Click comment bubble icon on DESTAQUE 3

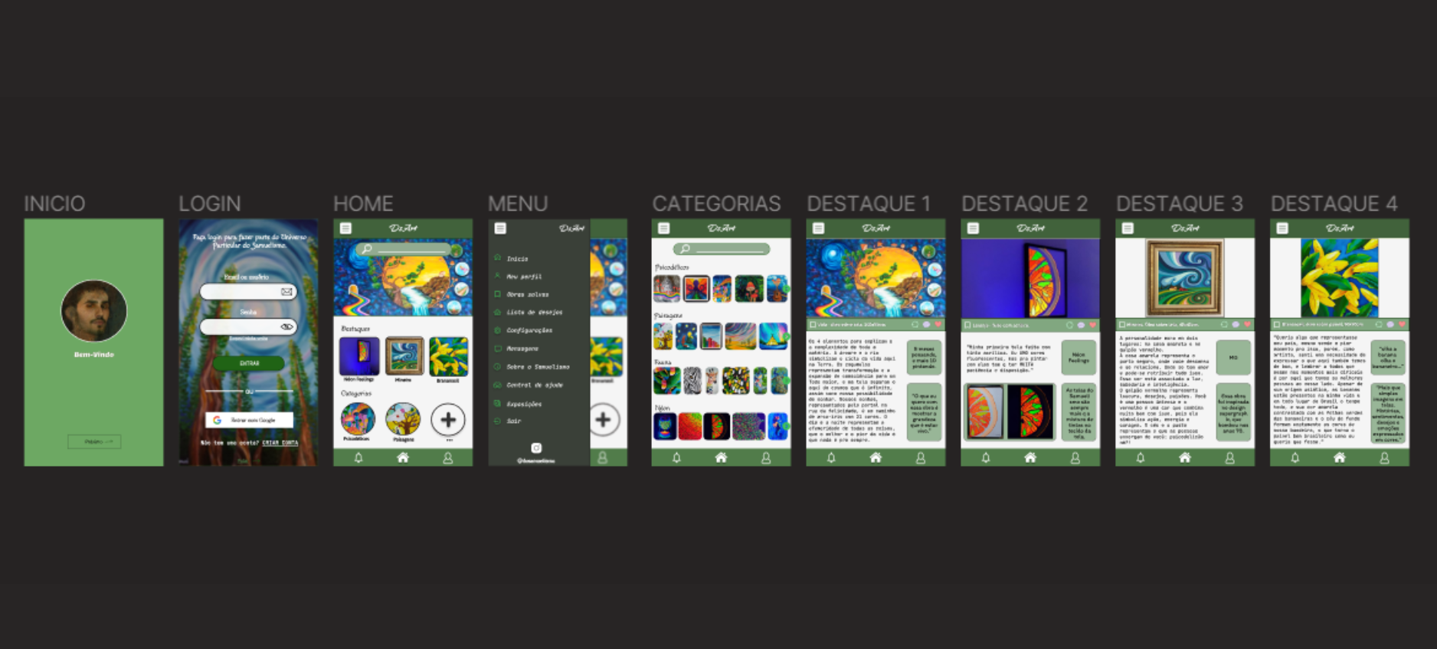coord(1235,325)
